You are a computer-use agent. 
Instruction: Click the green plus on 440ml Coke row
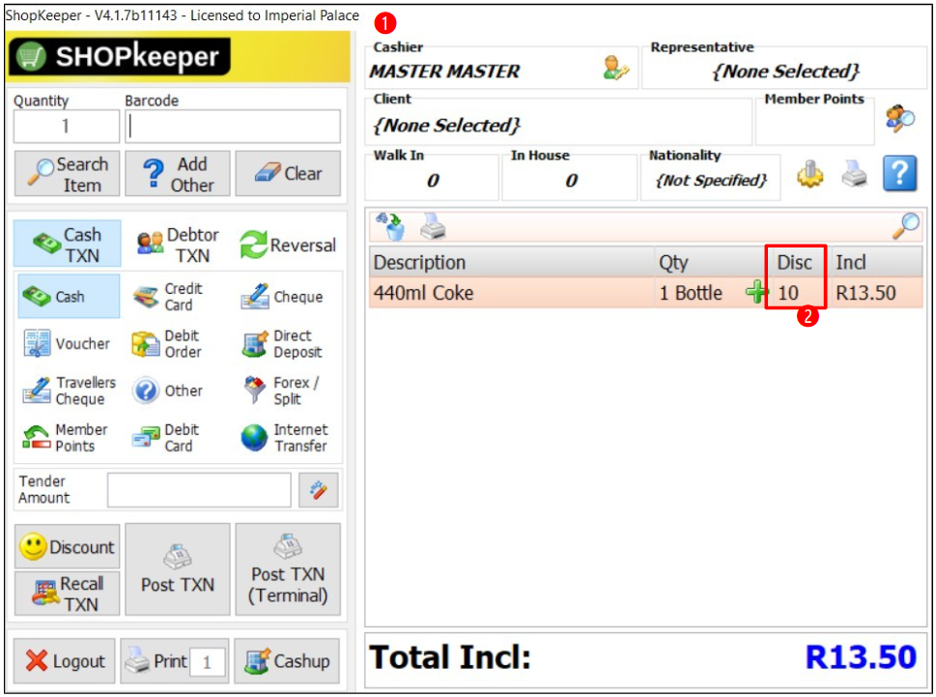[x=755, y=292]
